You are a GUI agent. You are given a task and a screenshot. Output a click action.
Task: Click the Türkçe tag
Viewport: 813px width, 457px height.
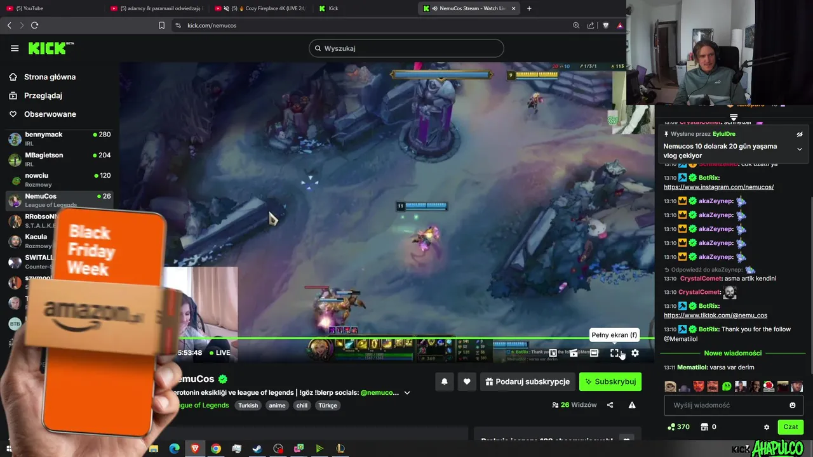pyautogui.click(x=328, y=406)
